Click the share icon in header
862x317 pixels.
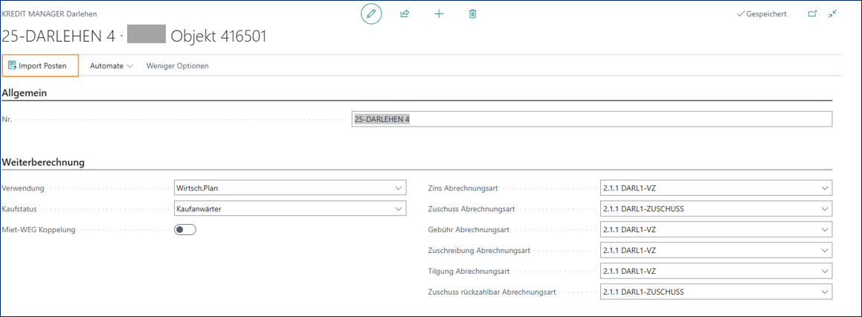tap(405, 14)
